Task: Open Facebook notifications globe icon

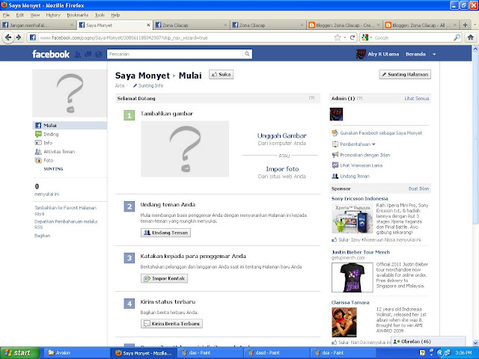Action: click(98, 55)
